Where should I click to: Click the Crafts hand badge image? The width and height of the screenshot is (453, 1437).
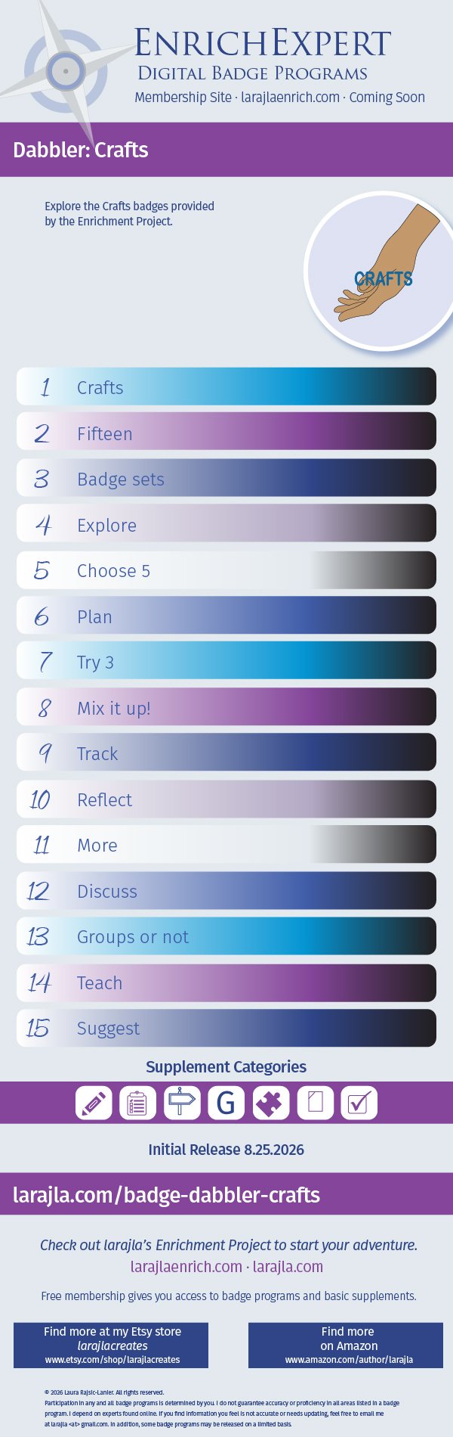point(380,271)
